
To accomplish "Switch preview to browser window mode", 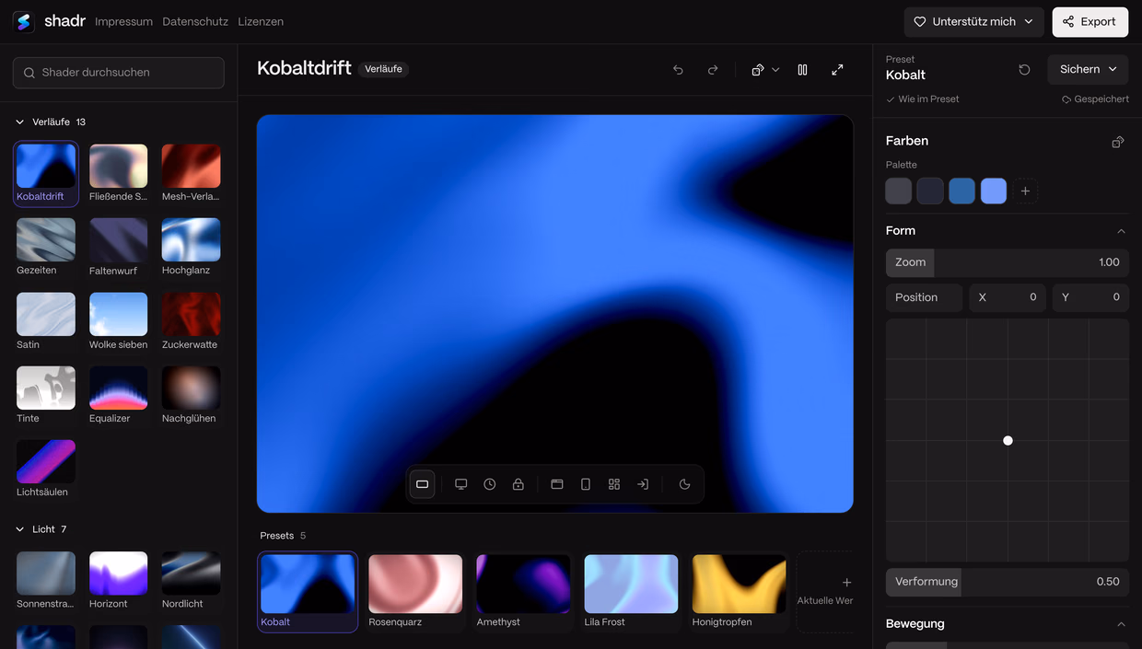I will coord(557,484).
